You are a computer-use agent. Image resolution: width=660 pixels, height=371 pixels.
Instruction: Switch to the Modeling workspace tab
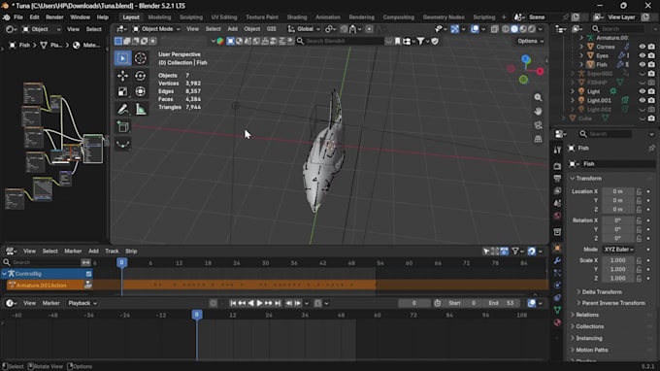click(x=159, y=17)
